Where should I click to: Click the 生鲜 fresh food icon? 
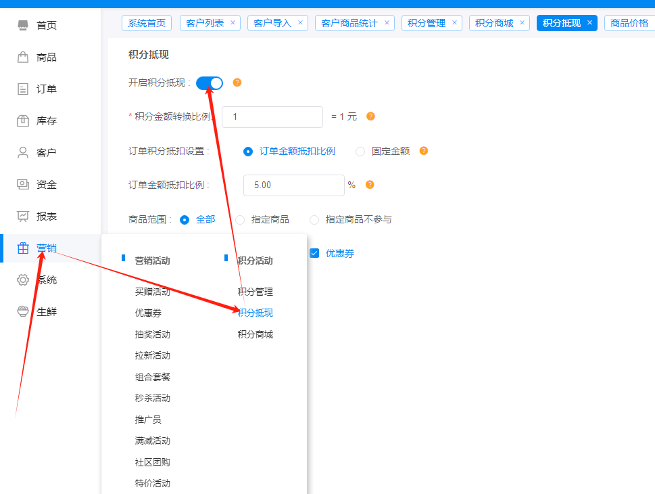coord(23,312)
